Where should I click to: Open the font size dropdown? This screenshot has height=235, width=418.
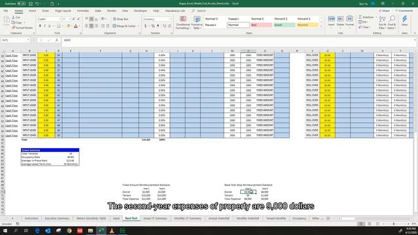(x=70, y=19)
